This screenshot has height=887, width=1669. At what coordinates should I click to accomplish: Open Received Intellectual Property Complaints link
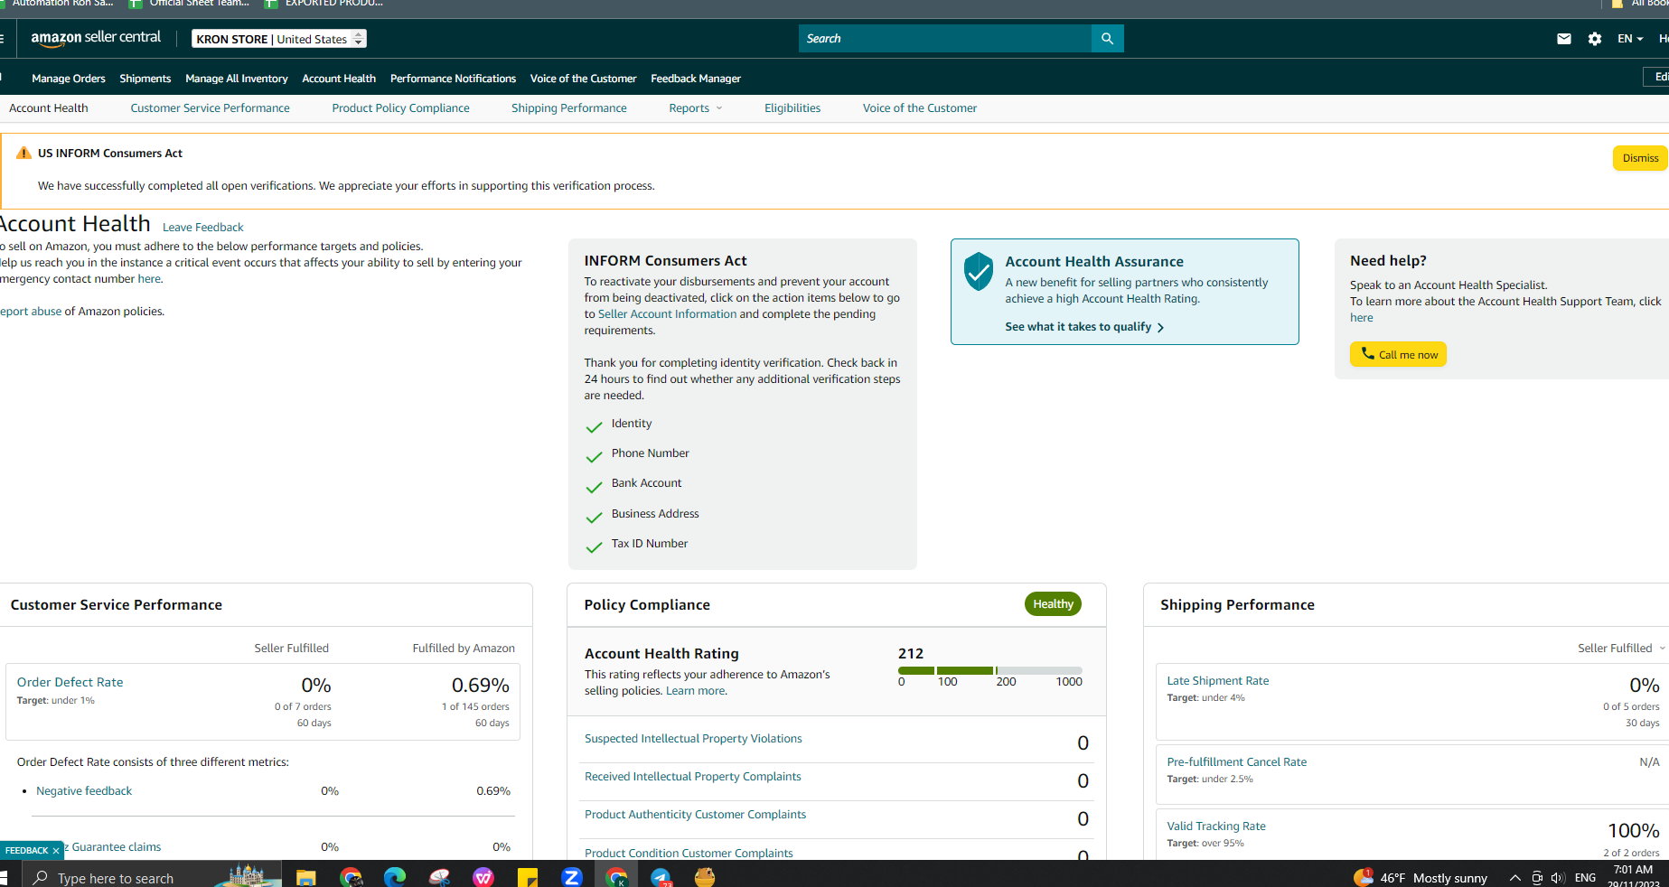pos(693,777)
